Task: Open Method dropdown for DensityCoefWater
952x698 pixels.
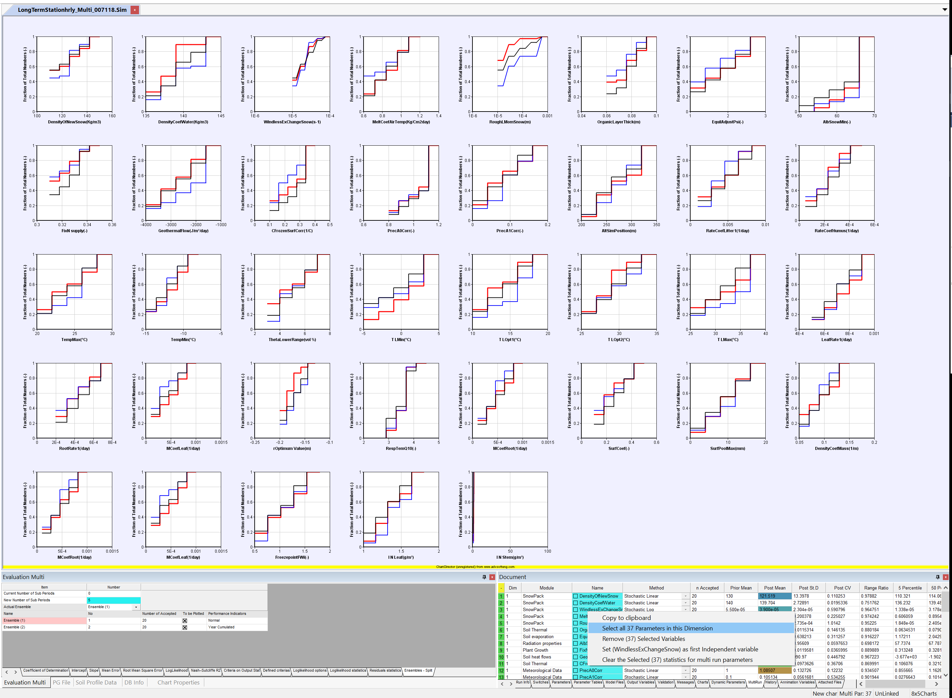Action: (x=686, y=603)
